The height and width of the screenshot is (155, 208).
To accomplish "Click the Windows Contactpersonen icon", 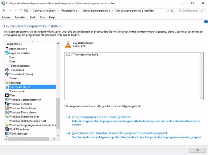I will pos(7,100).
